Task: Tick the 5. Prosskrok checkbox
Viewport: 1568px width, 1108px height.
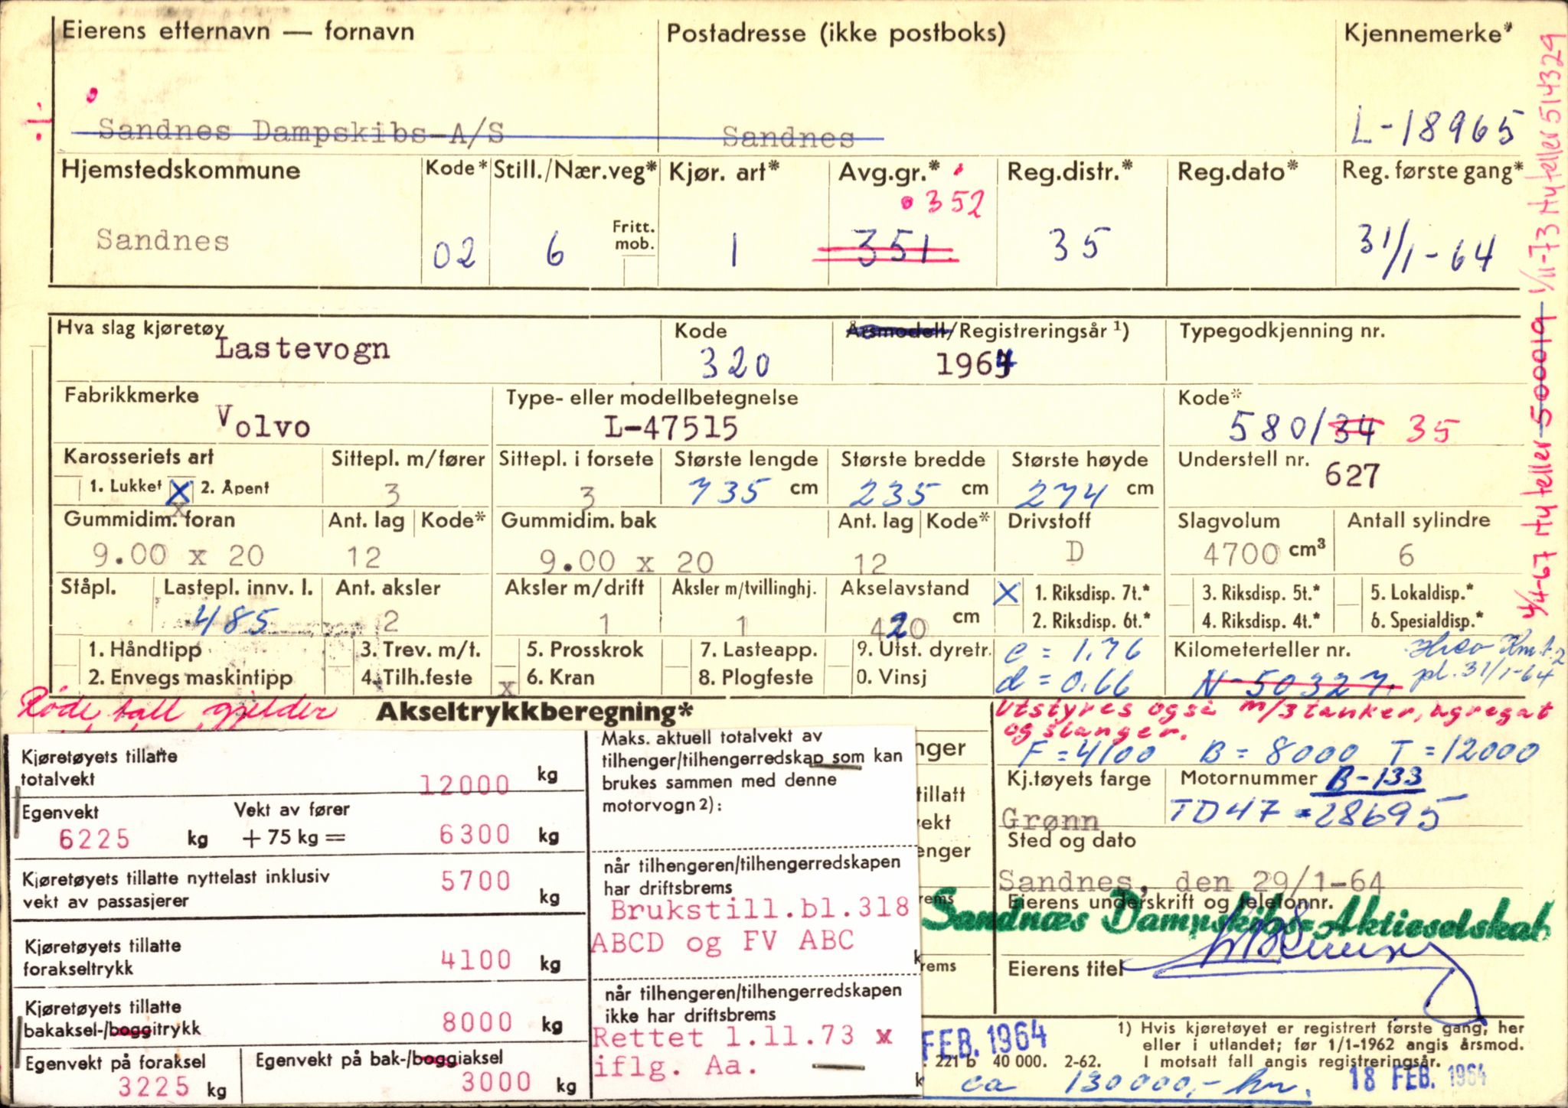Action: [508, 650]
